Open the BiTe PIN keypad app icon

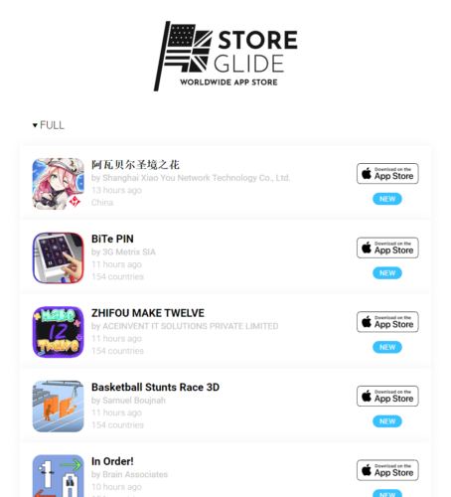click(x=59, y=257)
